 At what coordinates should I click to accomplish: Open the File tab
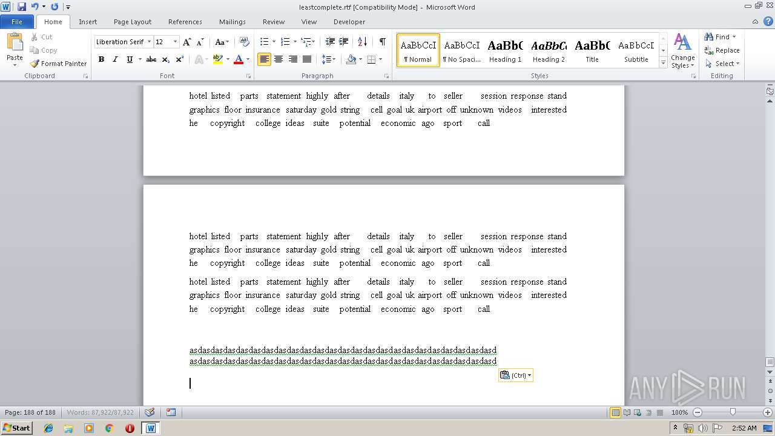pyautogui.click(x=17, y=21)
